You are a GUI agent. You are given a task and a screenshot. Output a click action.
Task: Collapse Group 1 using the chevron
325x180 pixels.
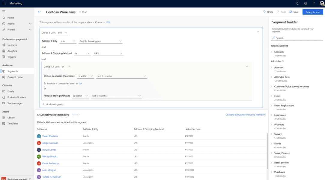pyautogui.click(x=258, y=31)
